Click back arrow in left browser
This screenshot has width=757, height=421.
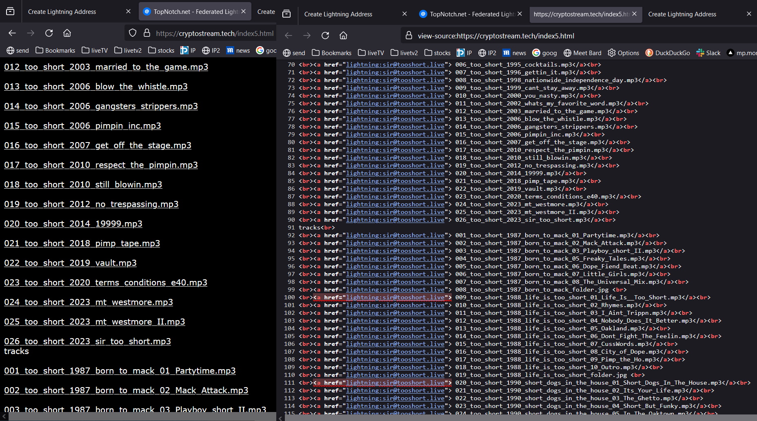tap(12, 33)
